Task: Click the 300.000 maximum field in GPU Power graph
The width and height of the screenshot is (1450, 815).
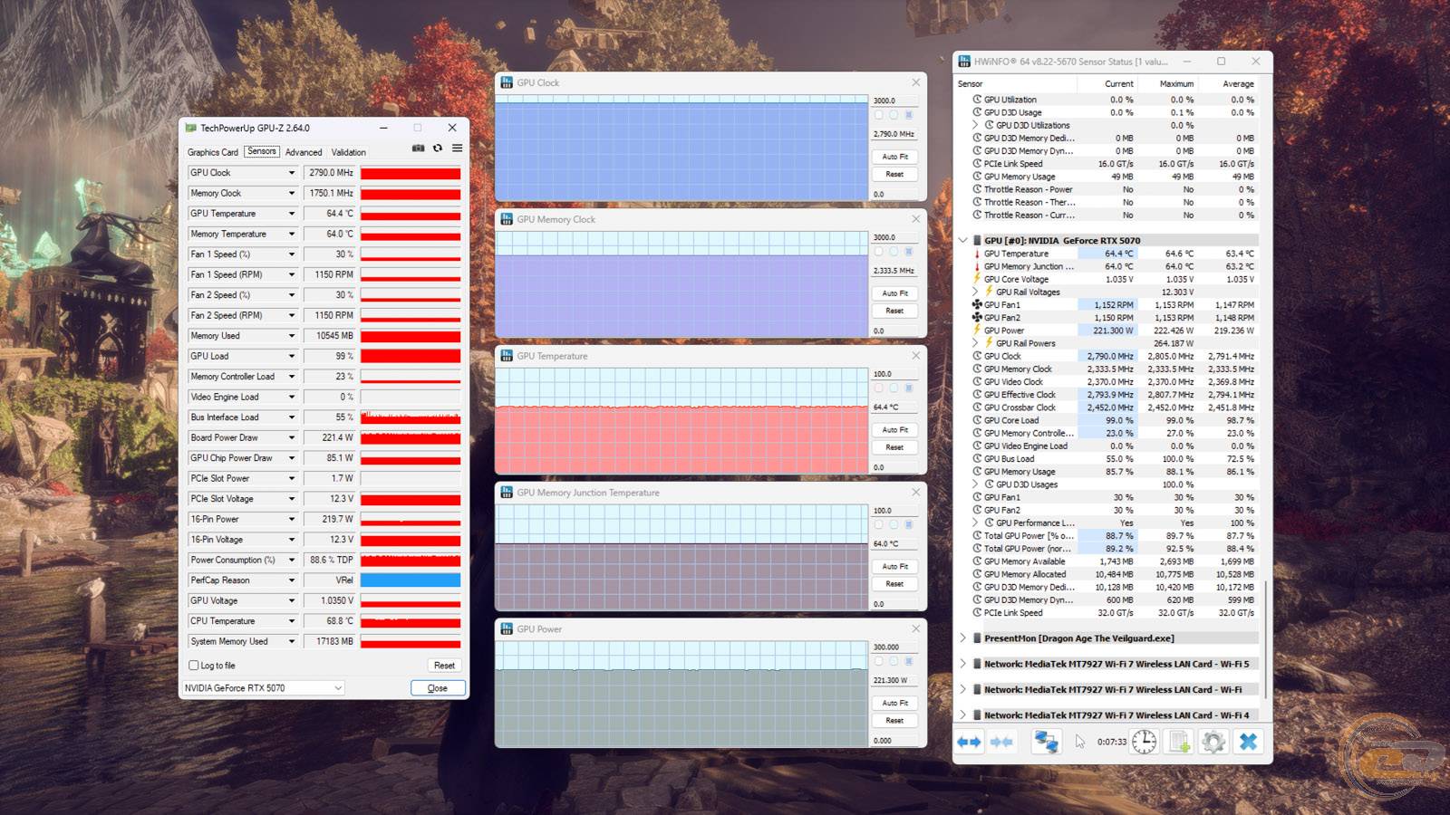Action: coord(894,647)
